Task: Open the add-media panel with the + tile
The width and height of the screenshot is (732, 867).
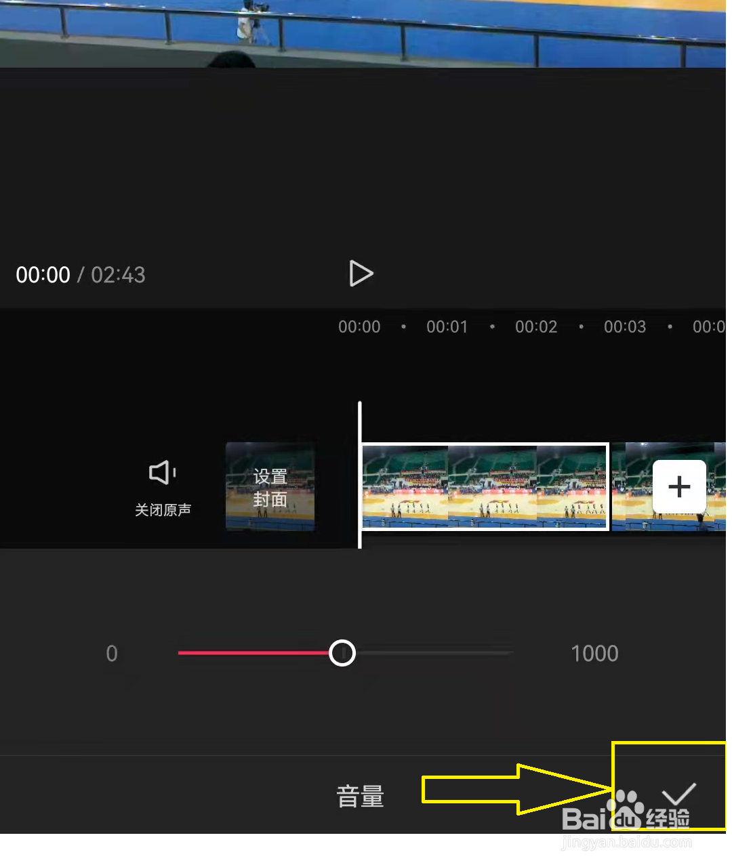Action: pyautogui.click(x=678, y=486)
